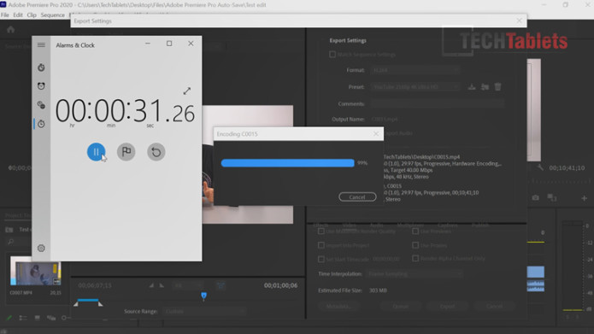Viewport: 594px width, 334px height.
Task: Open the Audio tab in Export Settings
Action: tap(376, 226)
